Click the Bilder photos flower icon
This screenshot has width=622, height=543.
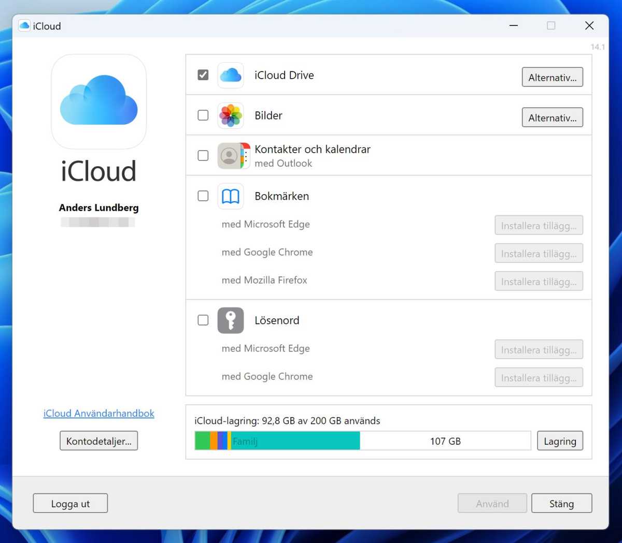pyautogui.click(x=231, y=115)
